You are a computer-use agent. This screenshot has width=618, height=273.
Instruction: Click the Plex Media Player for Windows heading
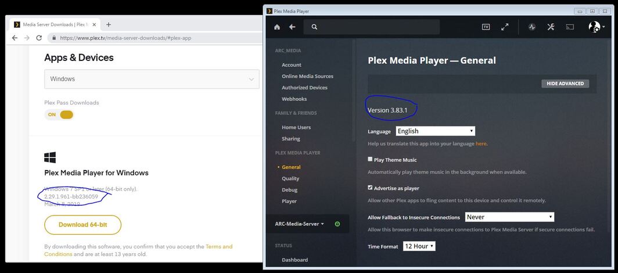pos(96,173)
